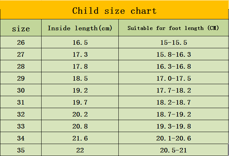Click the "Suitable for foot length" header

coord(173,28)
